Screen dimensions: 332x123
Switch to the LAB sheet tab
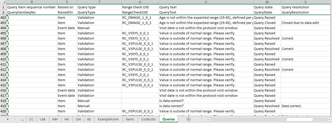tap(43, 119)
